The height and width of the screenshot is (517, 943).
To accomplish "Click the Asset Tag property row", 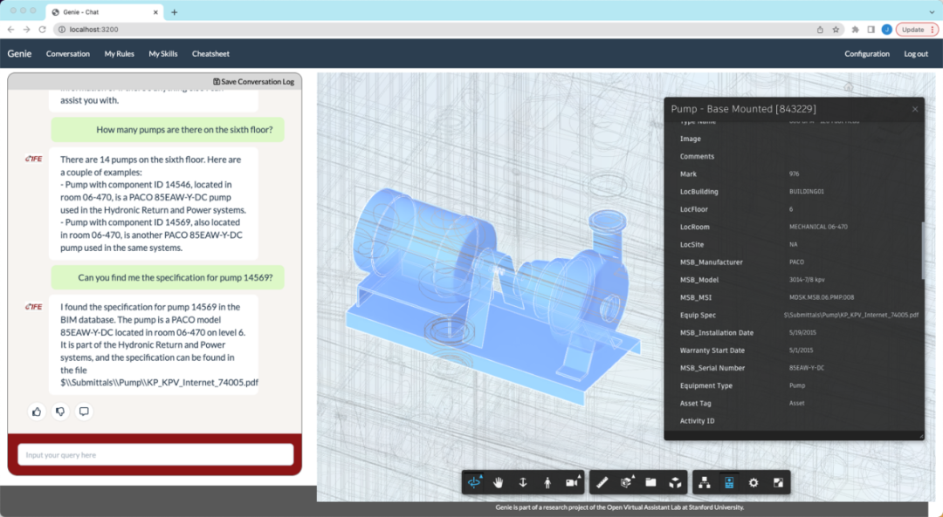I will point(794,403).
